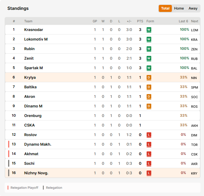Click Zenit's W form icon

(149, 58)
